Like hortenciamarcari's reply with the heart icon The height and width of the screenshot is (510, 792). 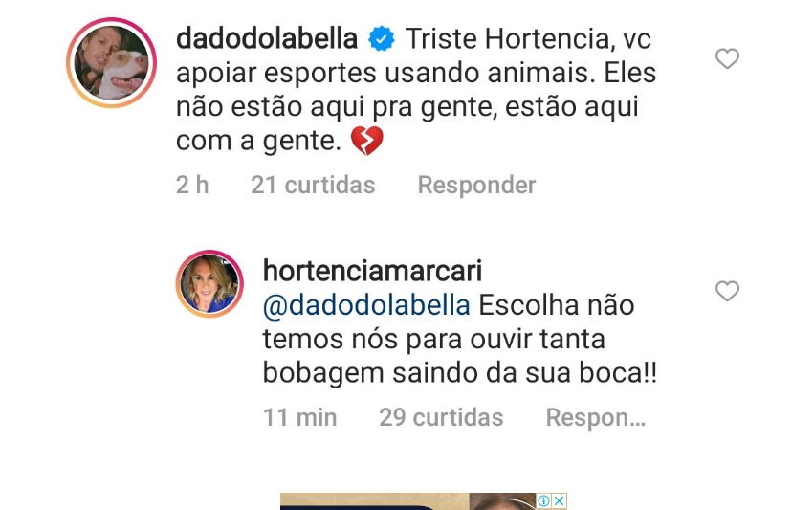(727, 291)
